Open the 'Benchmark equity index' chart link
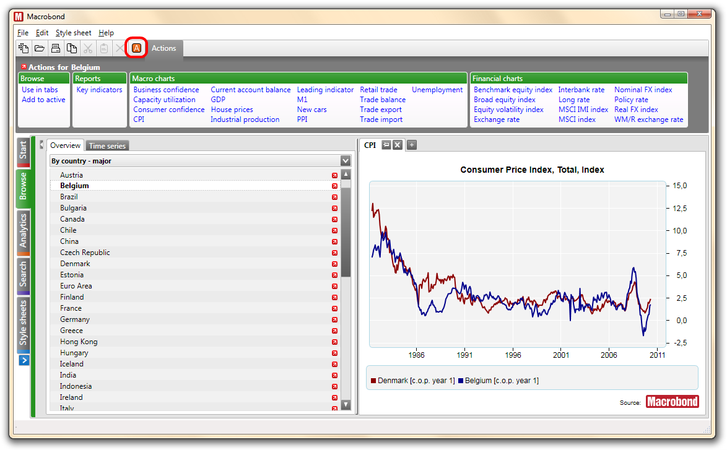Screen dimensions: 727x450 tap(513, 90)
